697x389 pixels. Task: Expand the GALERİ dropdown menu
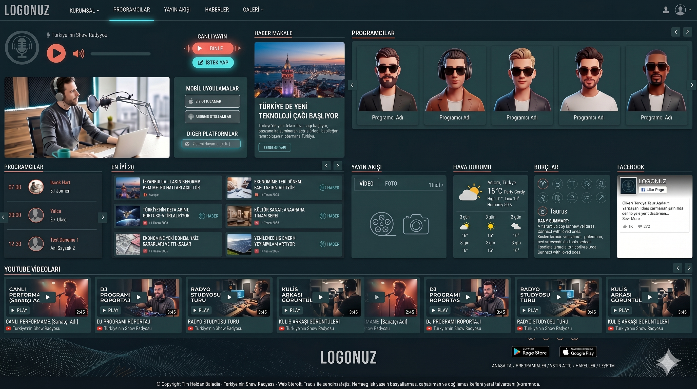253,10
